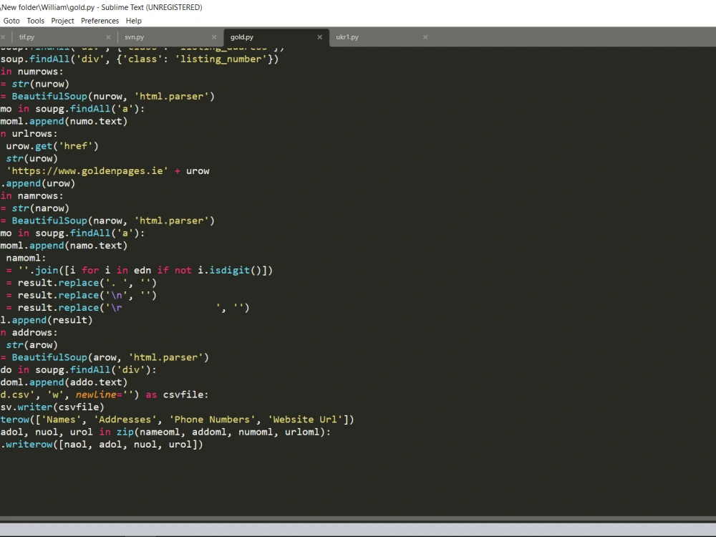Click .writerow([naol, adol, nuol, urol])
This screenshot has width=716, height=537.
click(102, 445)
